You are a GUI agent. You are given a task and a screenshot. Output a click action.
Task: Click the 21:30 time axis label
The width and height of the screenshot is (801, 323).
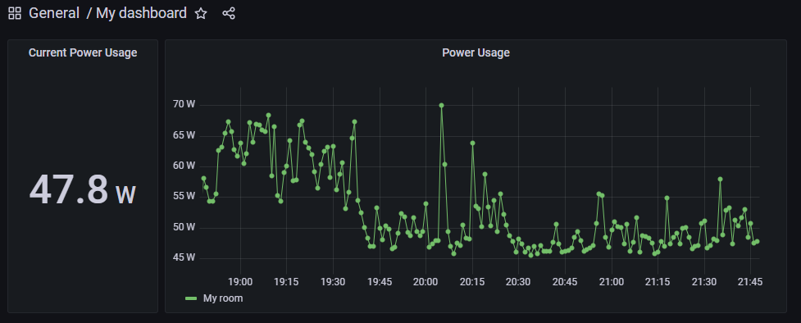(704, 282)
